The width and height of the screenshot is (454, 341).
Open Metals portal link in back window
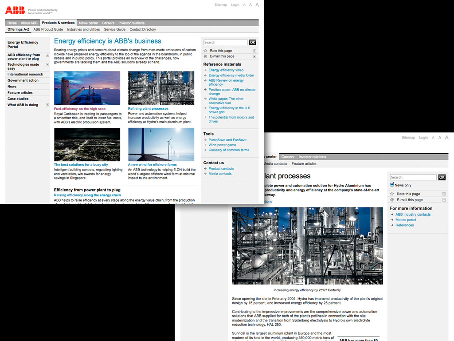(x=406, y=220)
